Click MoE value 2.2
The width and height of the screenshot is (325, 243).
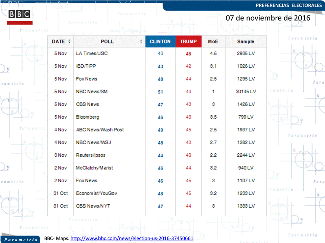pyautogui.click(x=213, y=155)
